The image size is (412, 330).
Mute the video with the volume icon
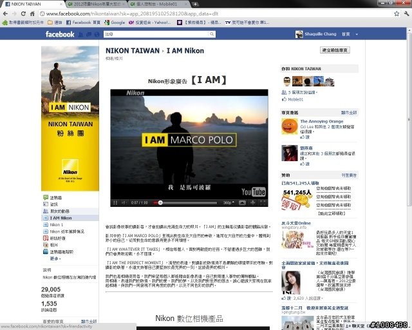point(124,202)
